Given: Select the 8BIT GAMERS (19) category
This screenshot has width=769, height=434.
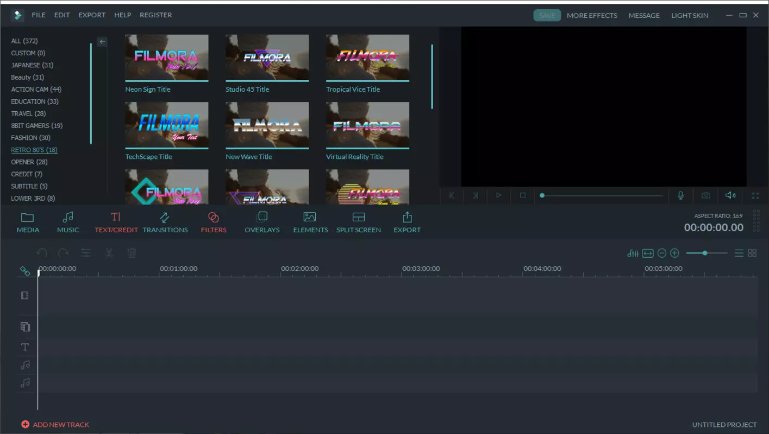Looking at the screenshot, I should click(37, 126).
